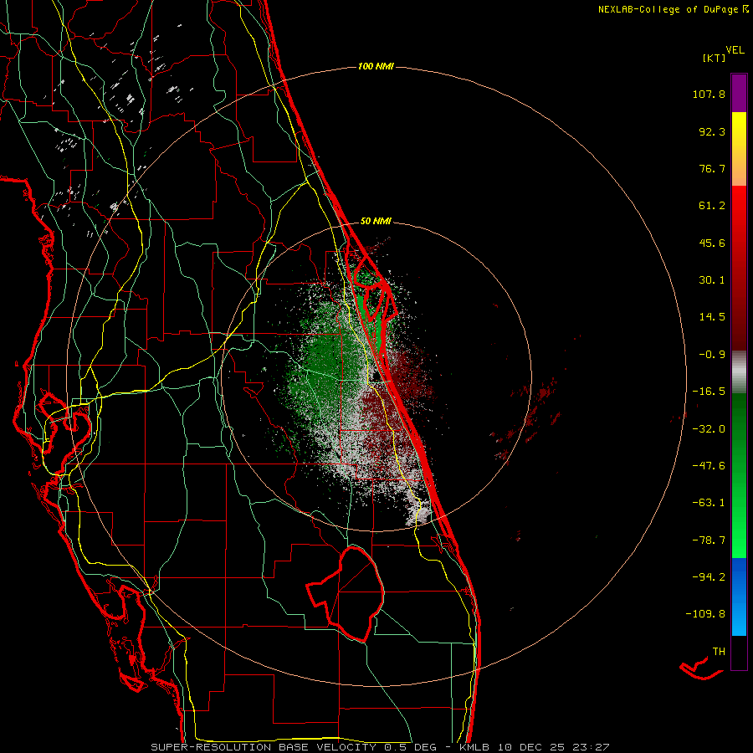Select the -0.9 scale value
753x753 pixels.
[x=712, y=355]
